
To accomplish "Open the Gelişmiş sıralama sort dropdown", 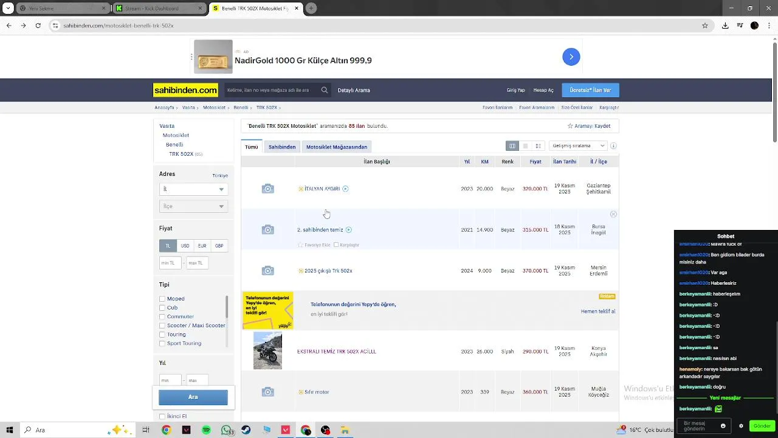I will 577,146.
